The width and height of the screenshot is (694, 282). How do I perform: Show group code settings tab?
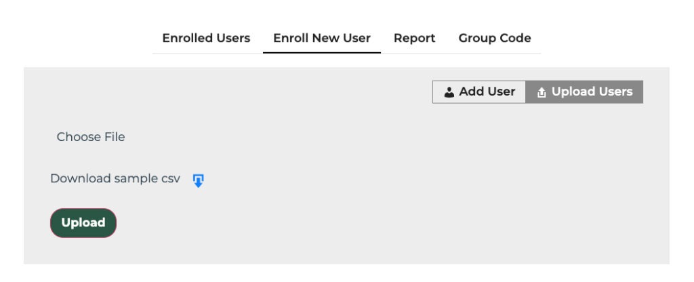494,38
